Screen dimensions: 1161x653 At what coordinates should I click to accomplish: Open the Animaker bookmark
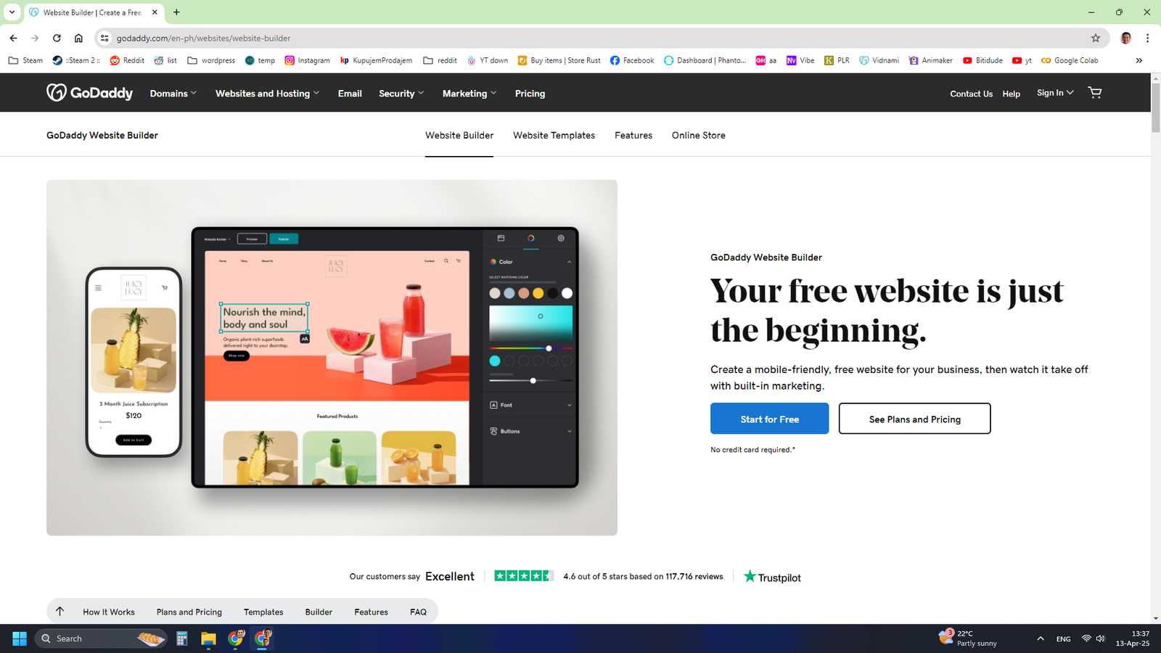(x=931, y=60)
